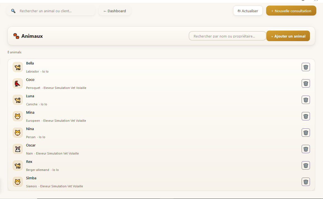Screen dimensions: 323x199
Task: Click the Animaux section heading
Action: 32,36
